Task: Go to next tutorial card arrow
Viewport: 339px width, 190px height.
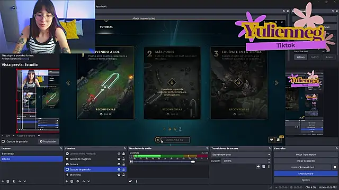Action: point(276,83)
